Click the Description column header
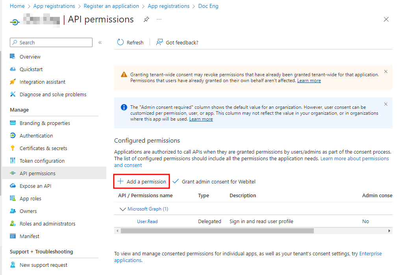Image resolution: width=400 pixels, height=275 pixels. pyautogui.click(x=243, y=195)
